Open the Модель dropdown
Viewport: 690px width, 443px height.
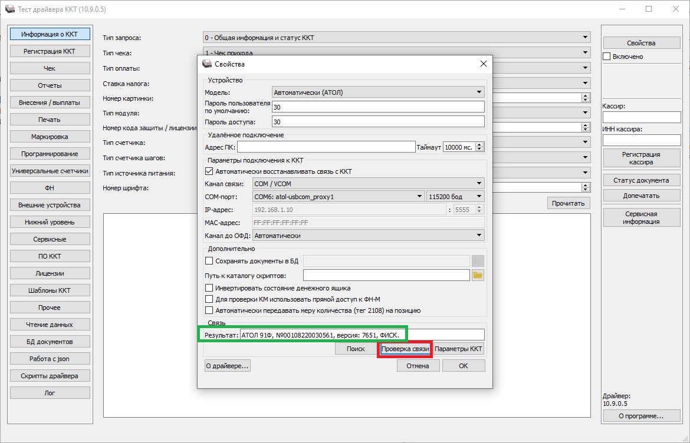pos(378,92)
